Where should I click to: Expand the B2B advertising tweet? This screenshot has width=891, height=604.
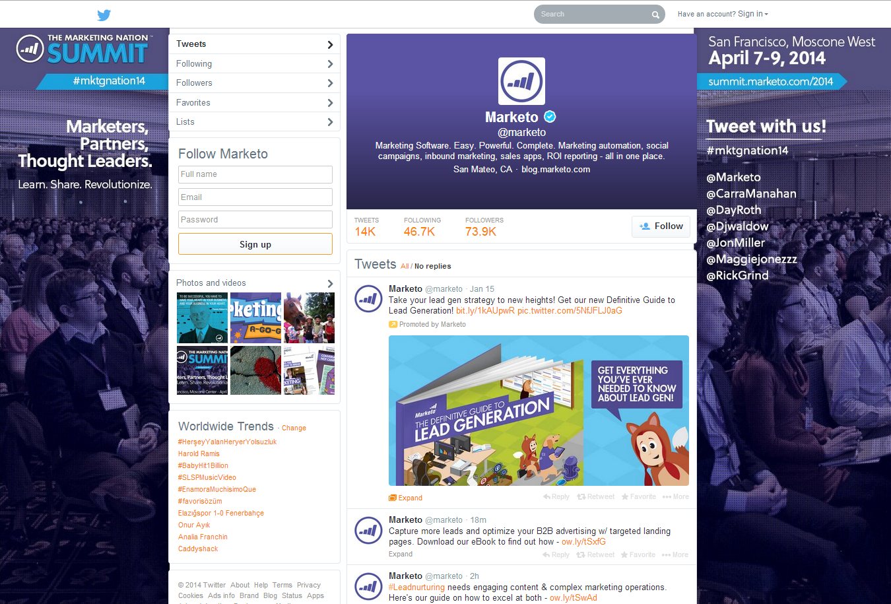pyautogui.click(x=401, y=554)
